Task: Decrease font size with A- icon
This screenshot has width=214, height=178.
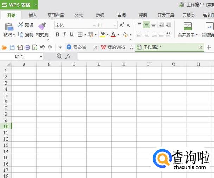Action: click(x=129, y=25)
